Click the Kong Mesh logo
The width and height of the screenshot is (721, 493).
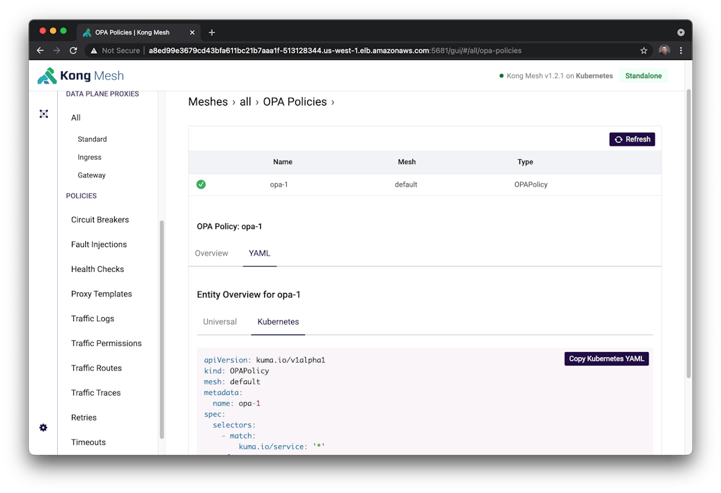pos(80,75)
